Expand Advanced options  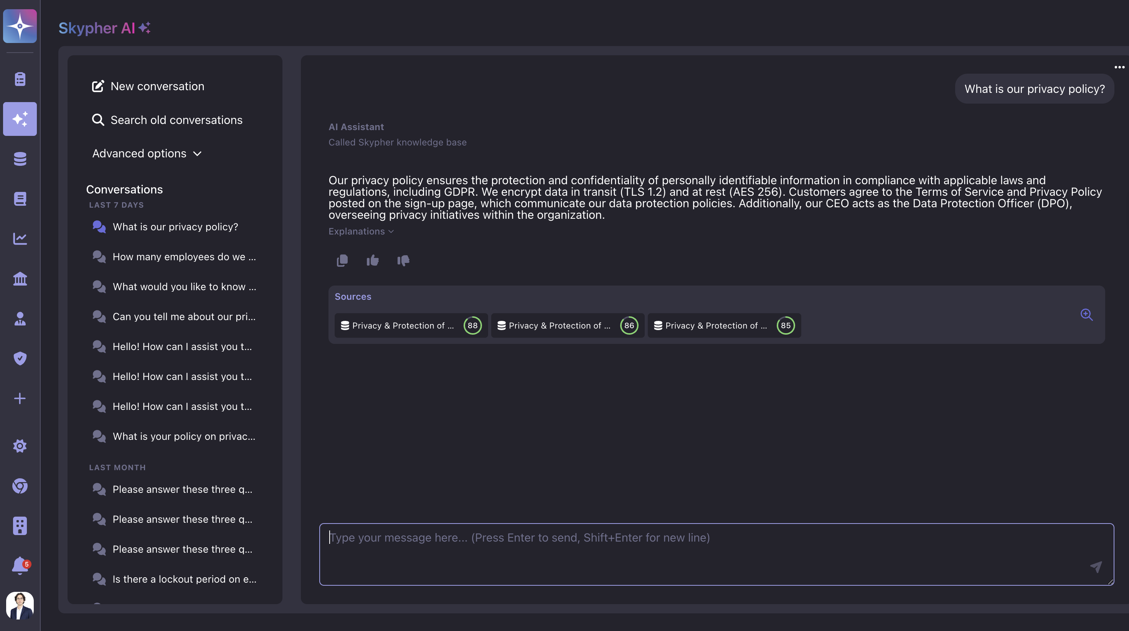[147, 154]
